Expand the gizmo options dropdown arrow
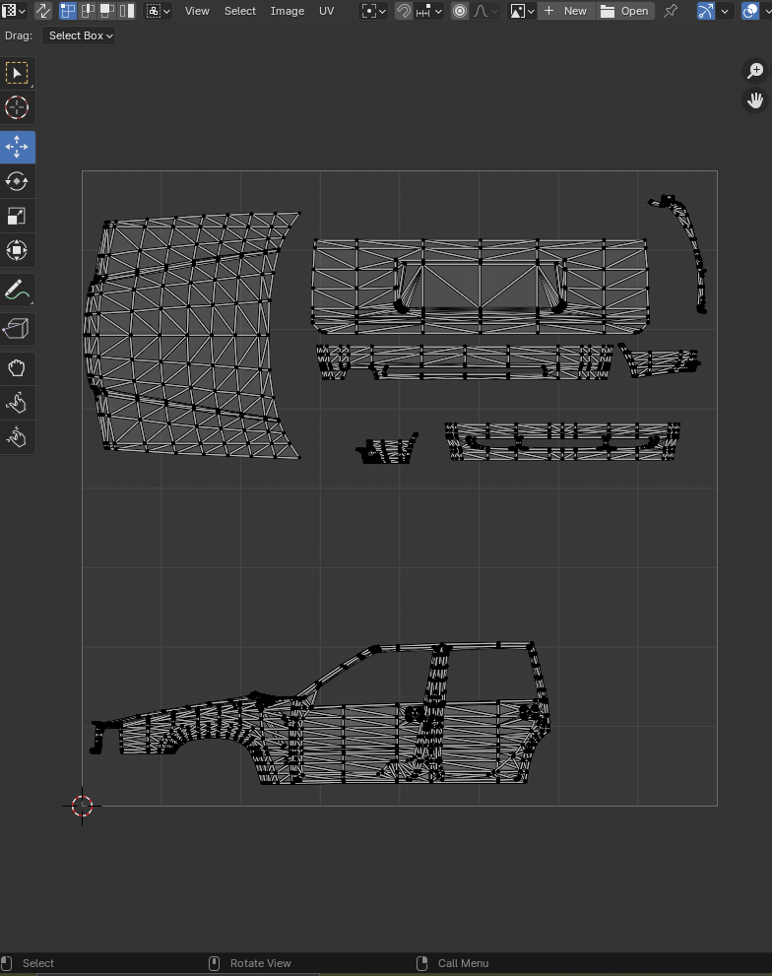The width and height of the screenshot is (772, 976). [725, 11]
